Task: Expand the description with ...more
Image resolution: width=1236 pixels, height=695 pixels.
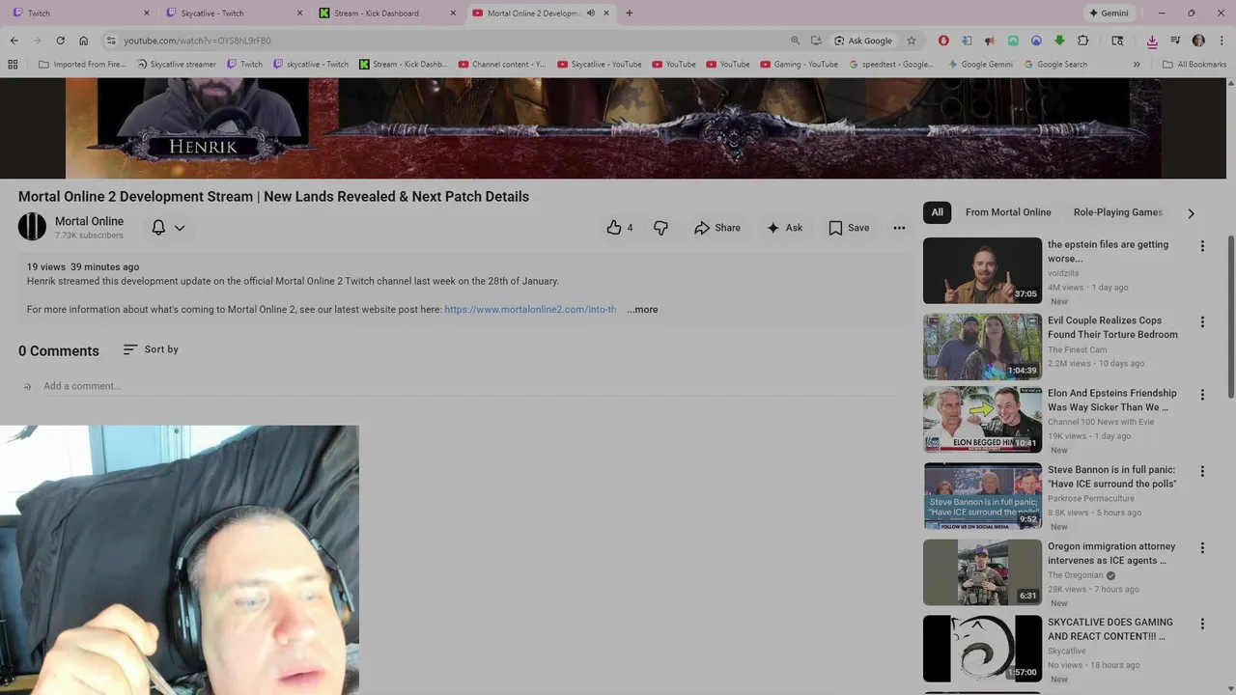Action: [x=642, y=310]
